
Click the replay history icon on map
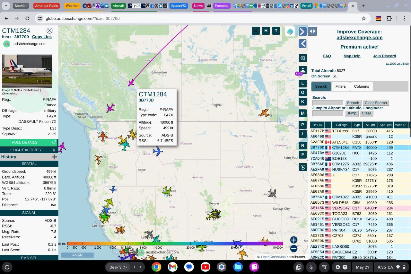click(302, 167)
